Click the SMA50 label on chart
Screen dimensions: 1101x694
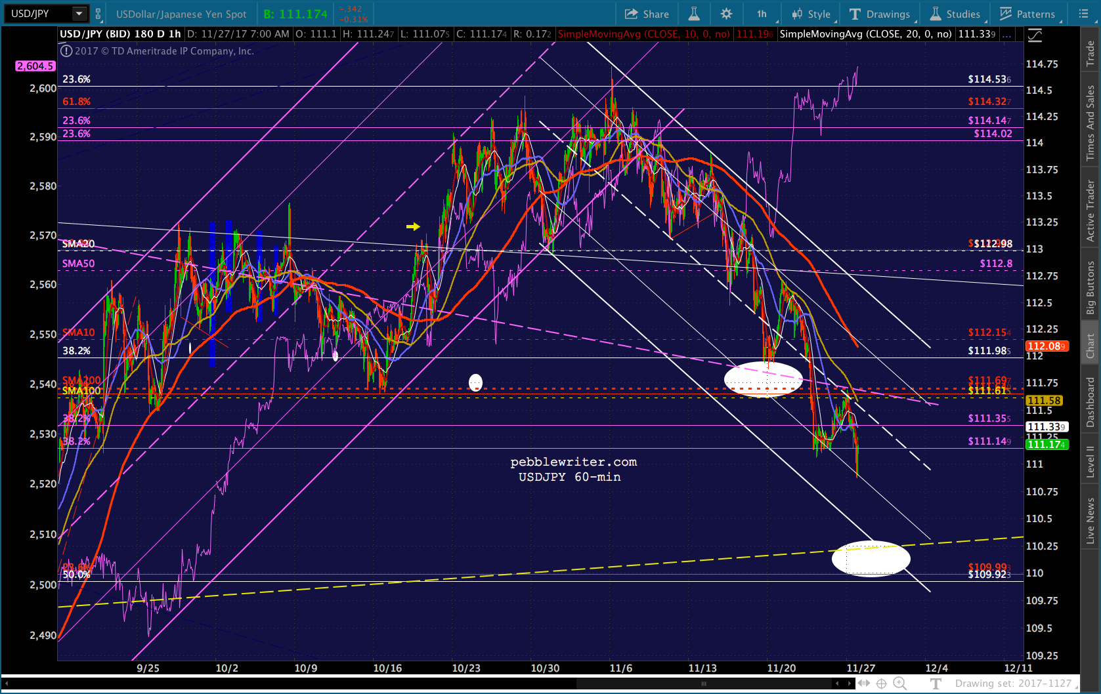click(x=78, y=264)
